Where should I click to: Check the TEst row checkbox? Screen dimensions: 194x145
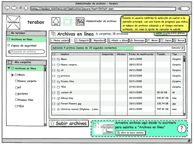pos(54,87)
